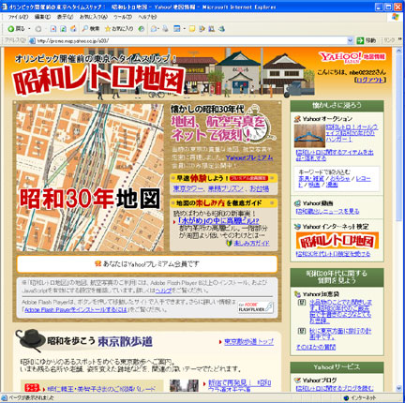405x403 pixels.
Task: Click the round green toolbar icon after Favorites
Action: point(142,29)
